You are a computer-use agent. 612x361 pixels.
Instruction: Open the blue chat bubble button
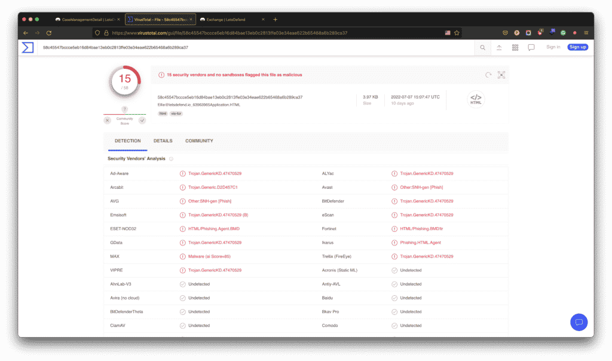pyautogui.click(x=579, y=322)
